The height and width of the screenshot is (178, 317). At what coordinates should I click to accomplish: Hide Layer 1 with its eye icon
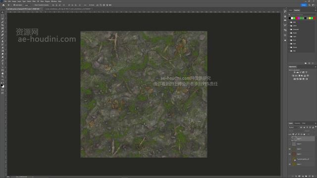[290, 164]
